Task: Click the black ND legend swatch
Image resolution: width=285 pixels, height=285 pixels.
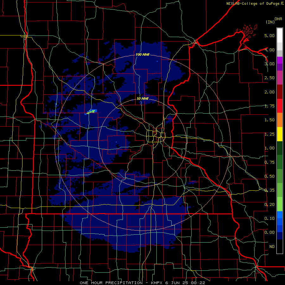Action: pyautogui.click(x=280, y=246)
